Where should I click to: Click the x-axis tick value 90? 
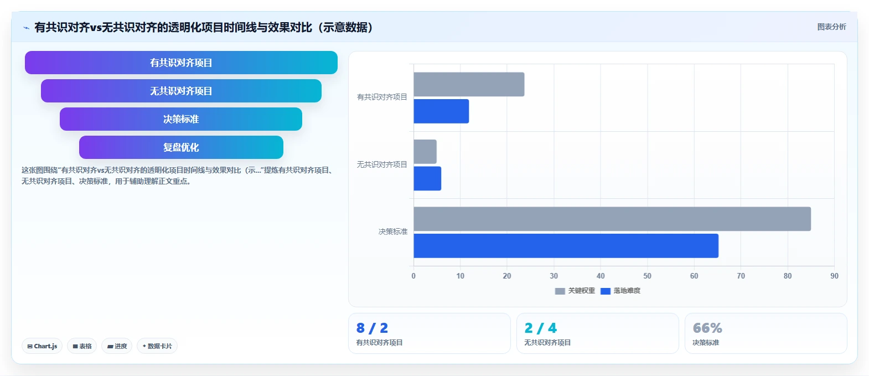834,276
